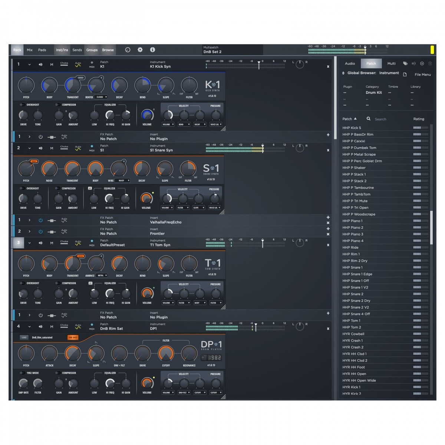Adjust level fader on K1 Kick Syn meter
445x445 pixels.
coord(259,65)
